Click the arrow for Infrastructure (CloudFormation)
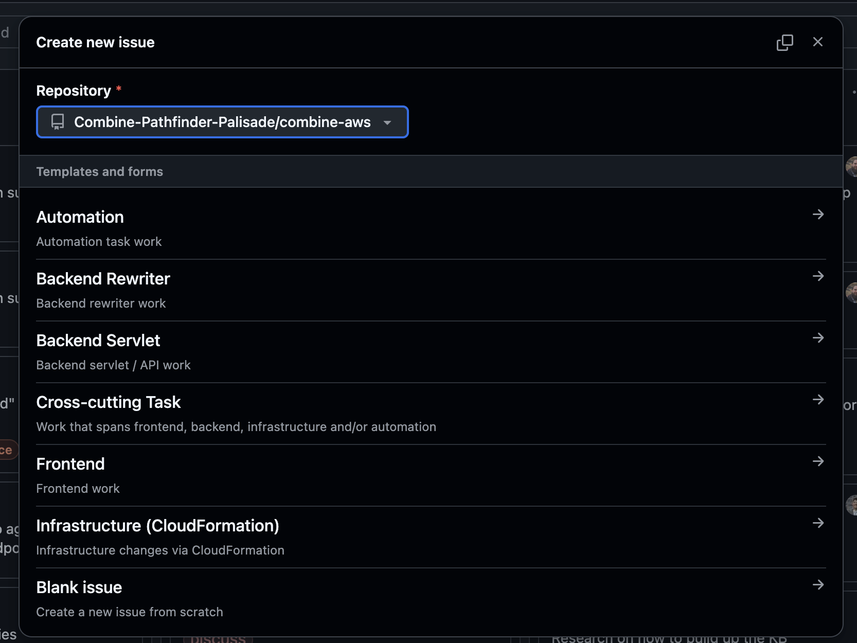 tap(818, 523)
